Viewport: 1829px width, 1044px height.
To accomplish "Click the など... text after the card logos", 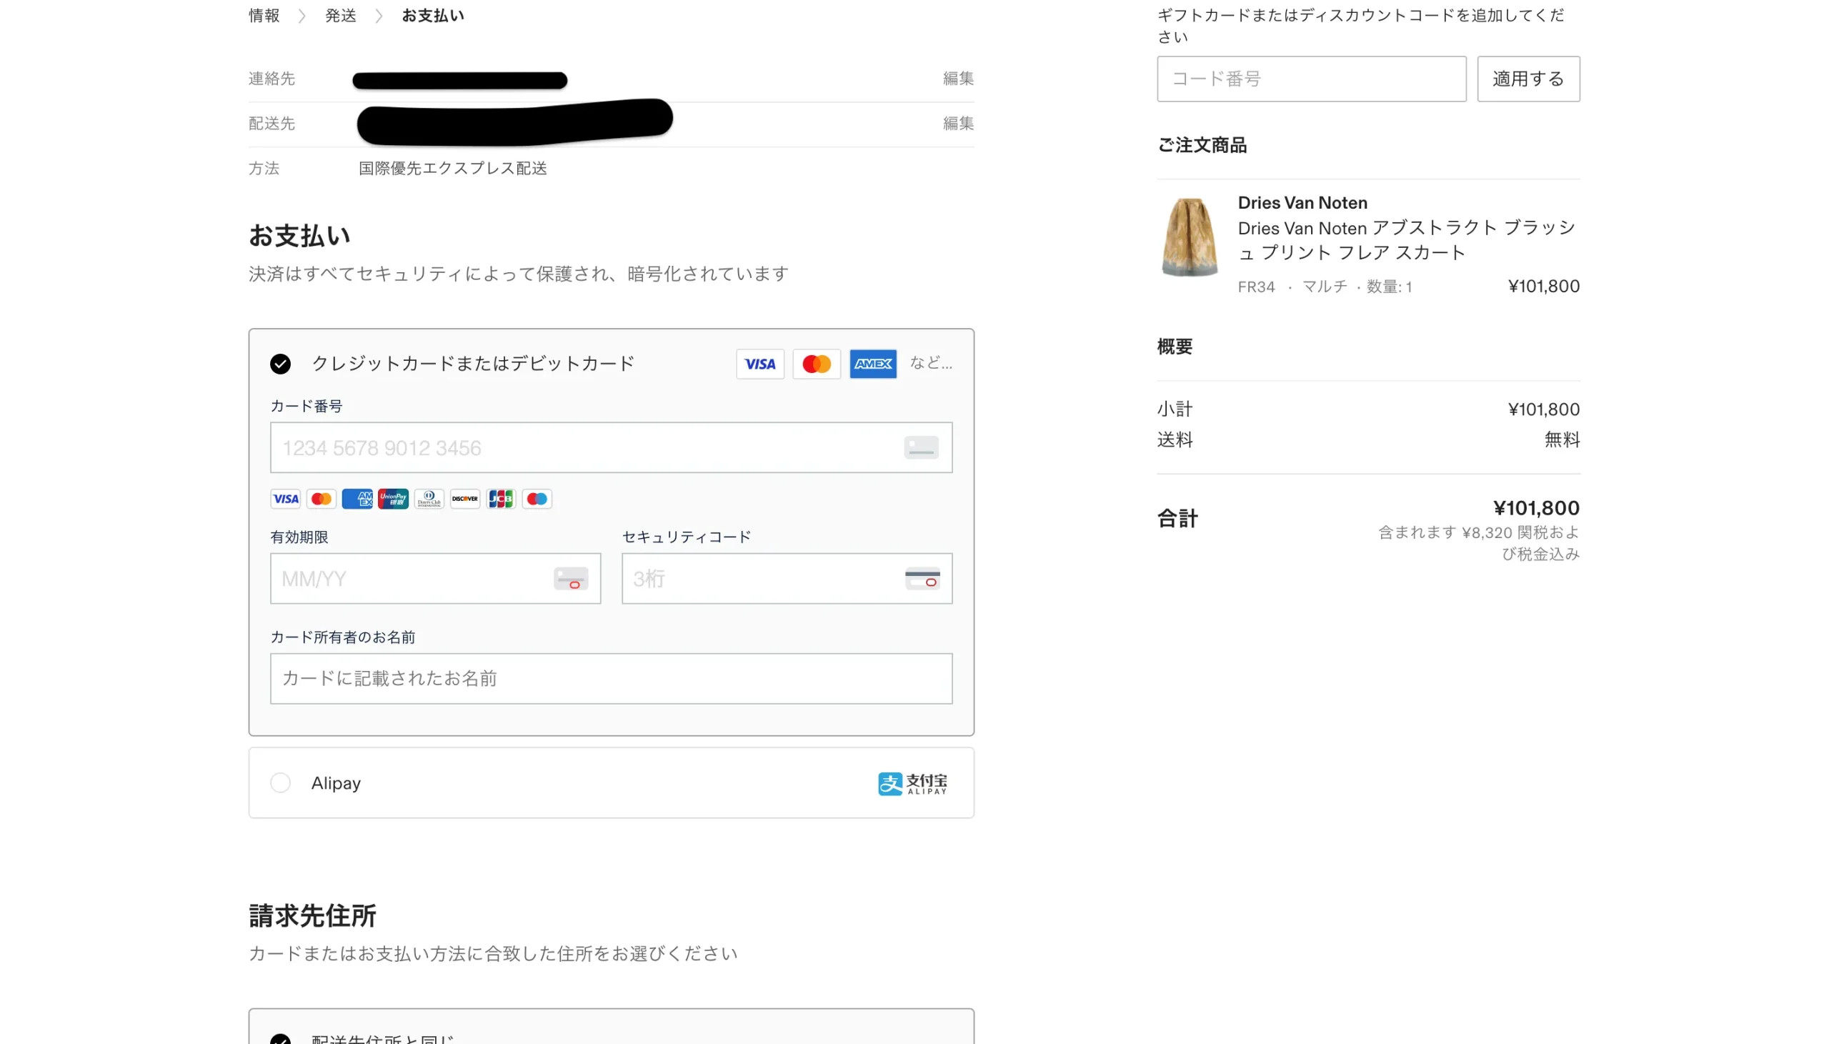I will click(x=931, y=363).
